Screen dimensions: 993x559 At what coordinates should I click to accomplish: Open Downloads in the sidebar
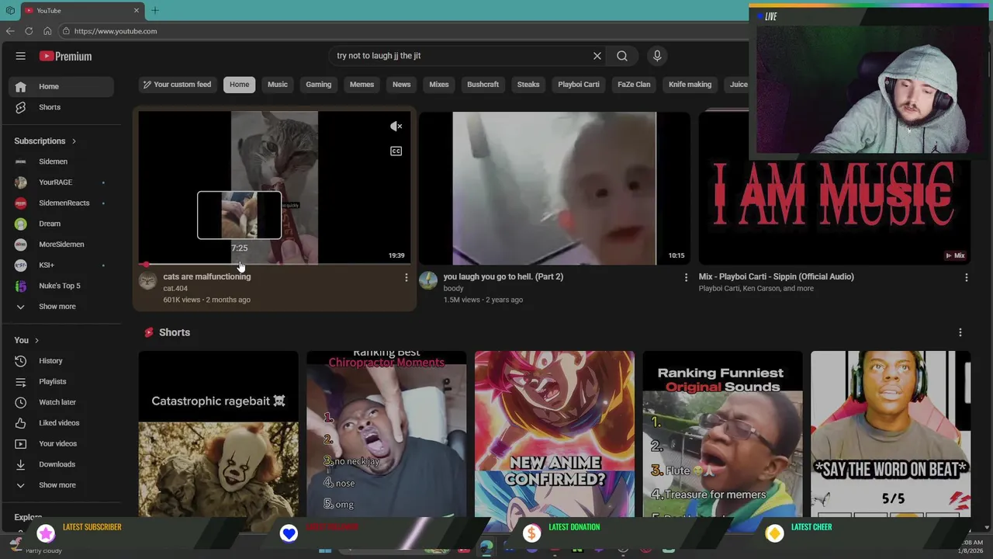tap(61, 464)
